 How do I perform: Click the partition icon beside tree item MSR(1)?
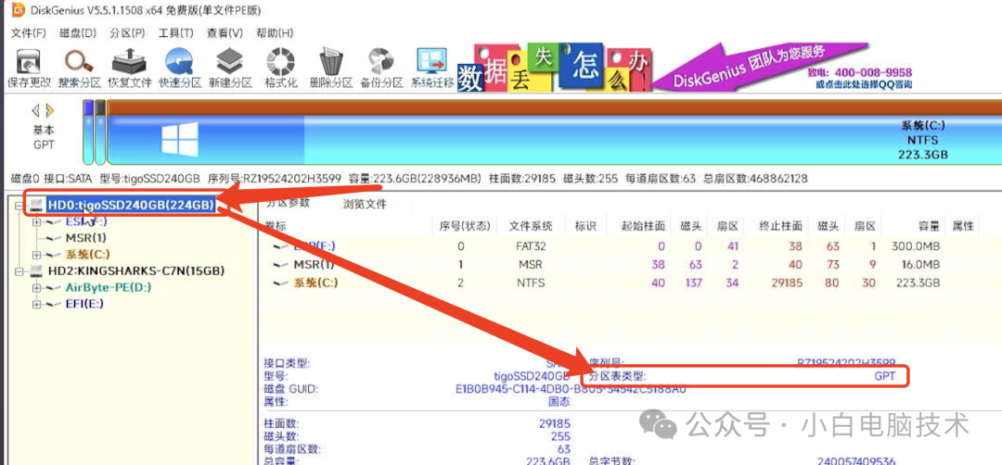click(x=55, y=238)
